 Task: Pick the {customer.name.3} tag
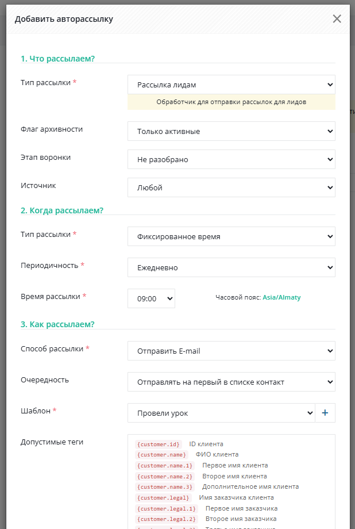point(165,487)
